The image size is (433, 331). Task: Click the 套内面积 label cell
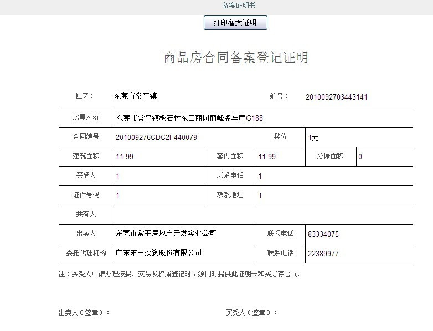[230, 156]
